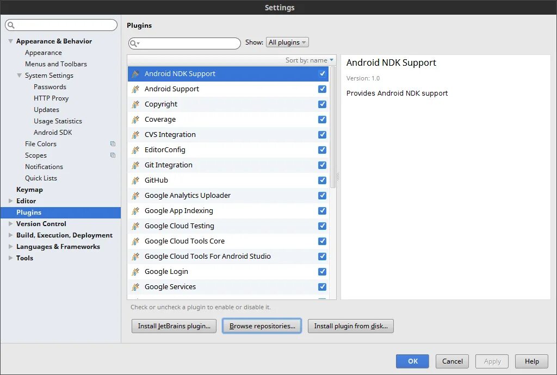Select the Google Analytics Uploader row
The image size is (557, 375).
coord(228,196)
